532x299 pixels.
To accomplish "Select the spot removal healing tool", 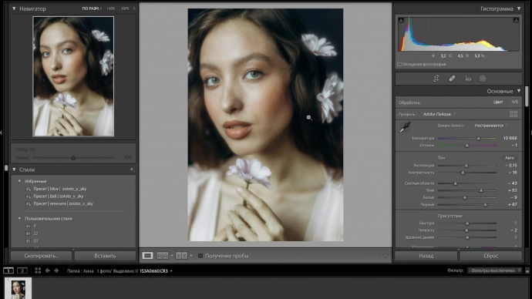I will (x=452, y=79).
